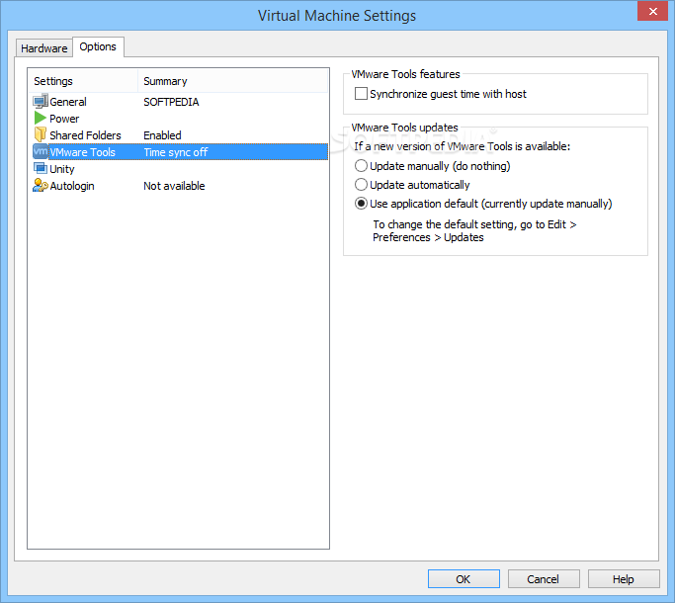Image resolution: width=675 pixels, height=603 pixels.
Task: Close the Virtual Machine Settings window
Action: click(652, 11)
